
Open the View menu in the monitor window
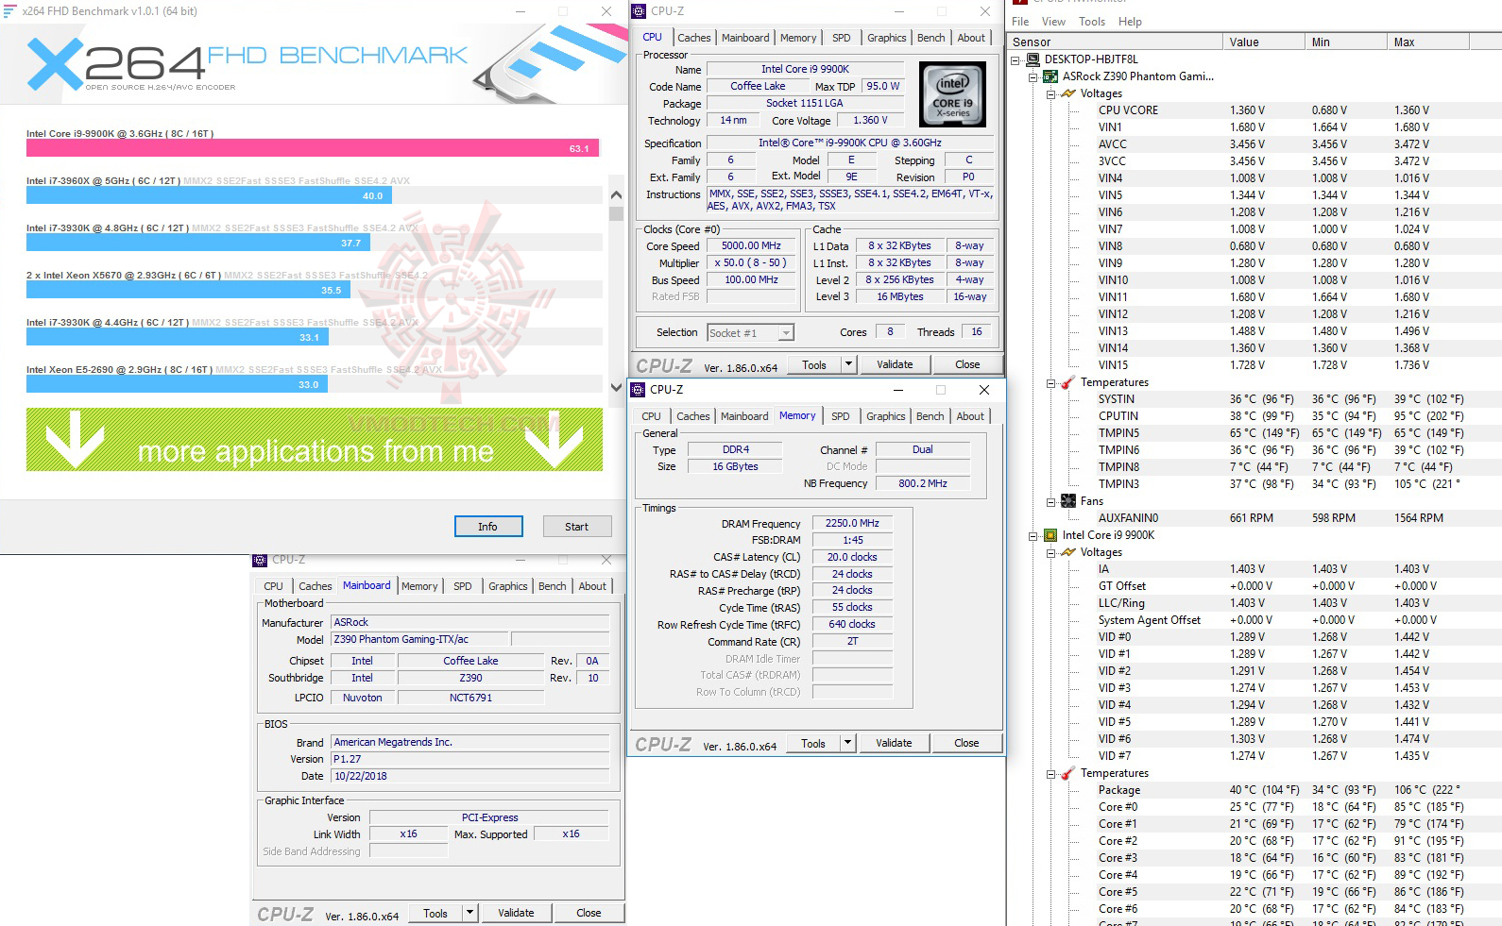coord(1053,22)
